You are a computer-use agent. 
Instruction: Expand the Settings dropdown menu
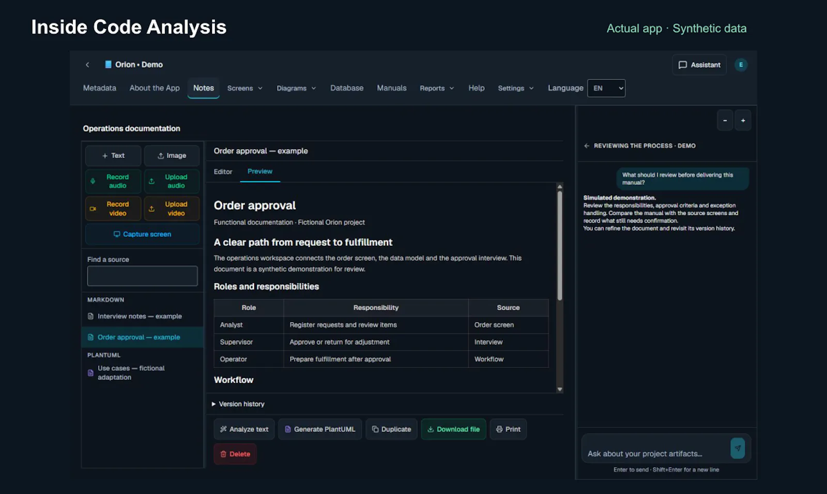(x=516, y=88)
